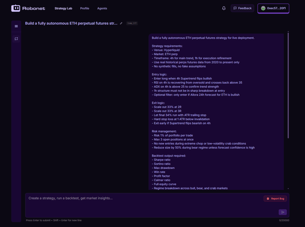Select the text "Strategy requirements:"
305x227 pixels.
click(x=167, y=46)
